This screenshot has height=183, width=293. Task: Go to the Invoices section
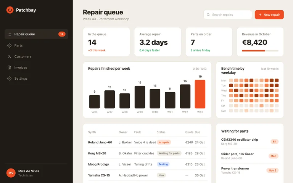[36, 67]
